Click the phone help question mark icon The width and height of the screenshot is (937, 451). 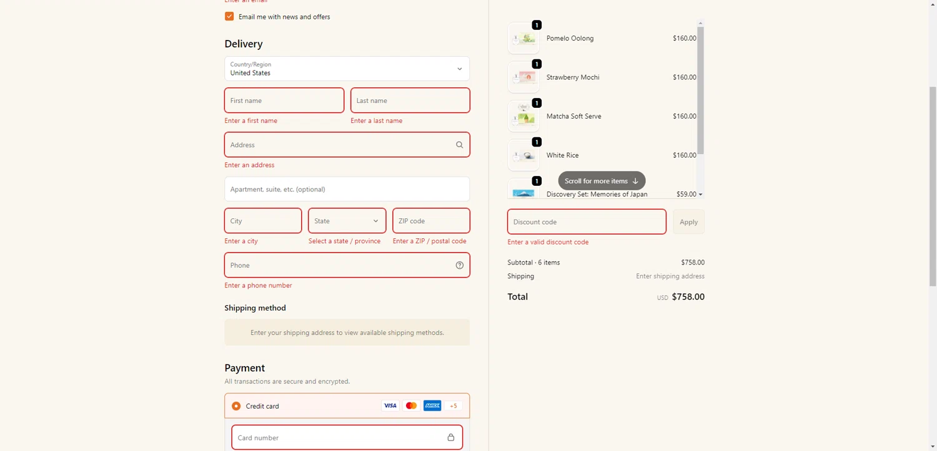[460, 265]
